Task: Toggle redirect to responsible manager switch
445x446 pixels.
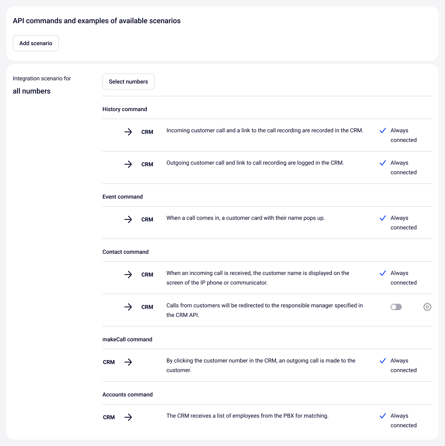Action: [396, 307]
